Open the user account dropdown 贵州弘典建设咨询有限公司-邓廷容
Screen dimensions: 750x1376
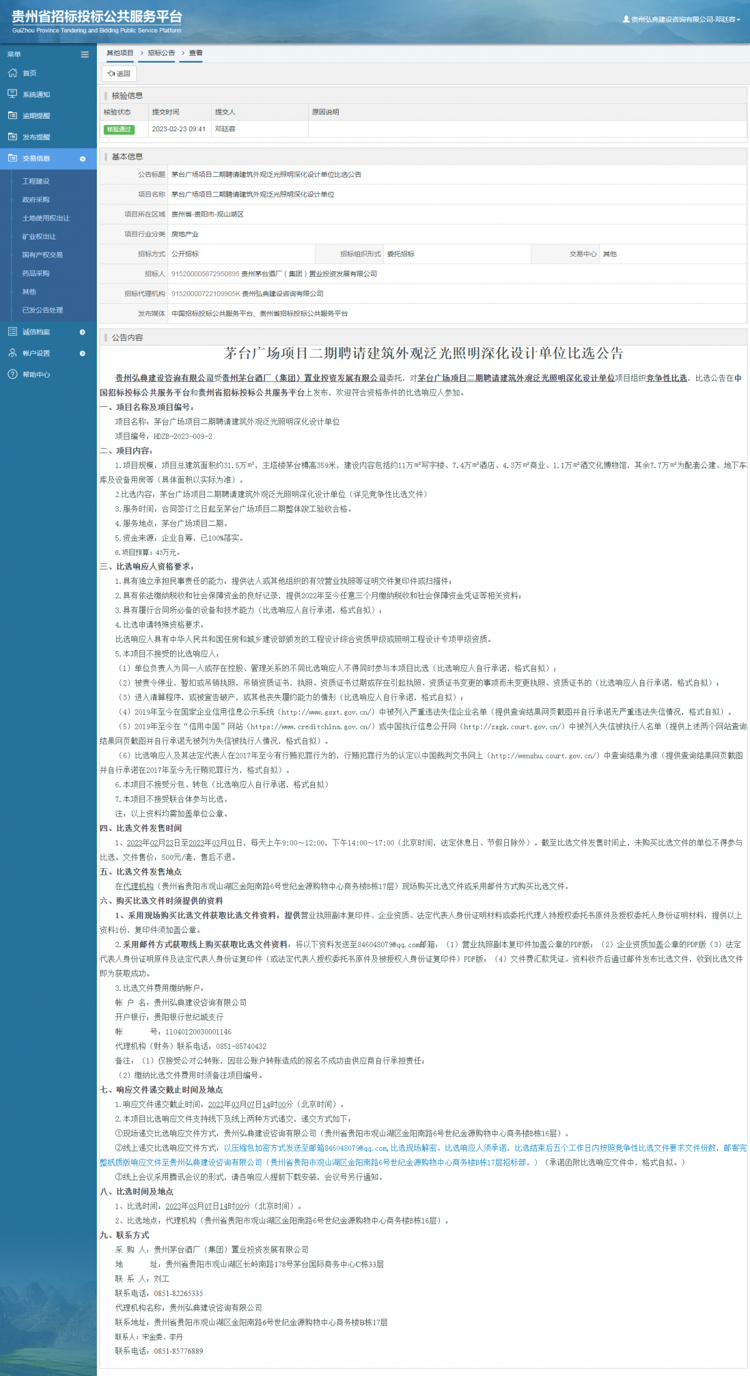(x=681, y=19)
